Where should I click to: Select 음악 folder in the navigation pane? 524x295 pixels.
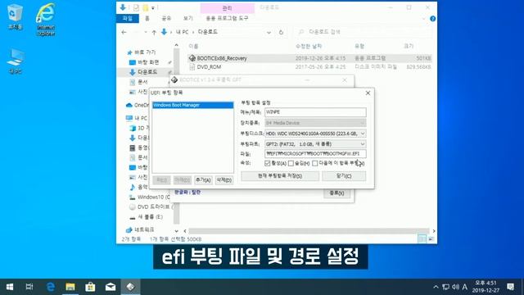(139, 187)
